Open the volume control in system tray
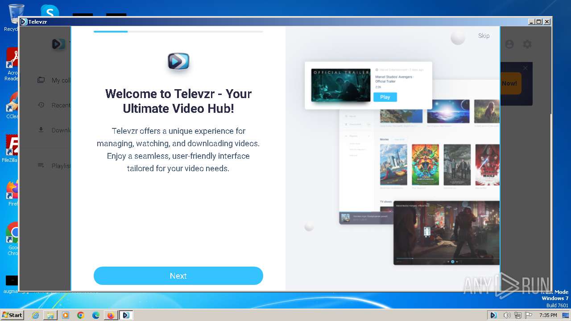The image size is (571, 321). coord(507,315)
